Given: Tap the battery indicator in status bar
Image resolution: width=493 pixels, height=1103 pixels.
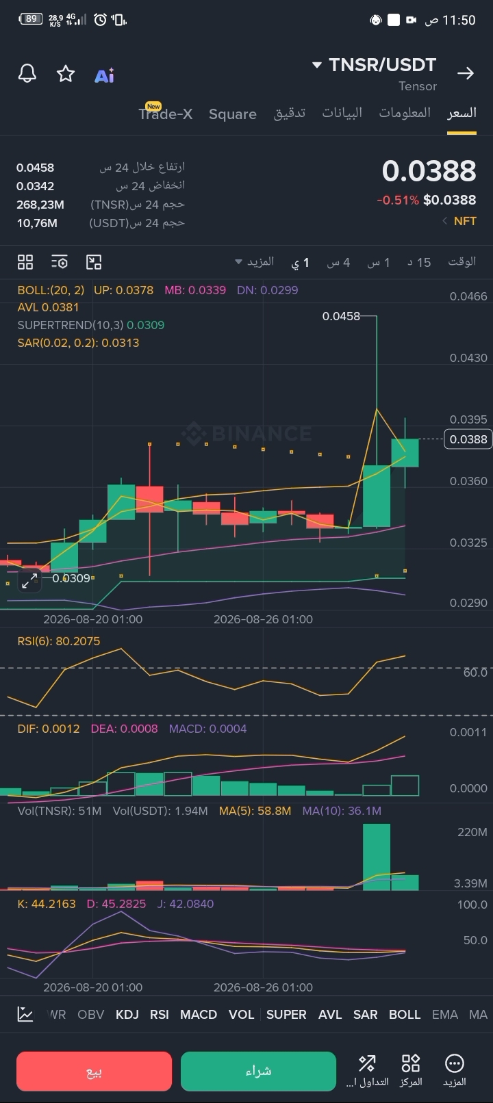Looking at the screenshot, I should (x=31, y=19).
